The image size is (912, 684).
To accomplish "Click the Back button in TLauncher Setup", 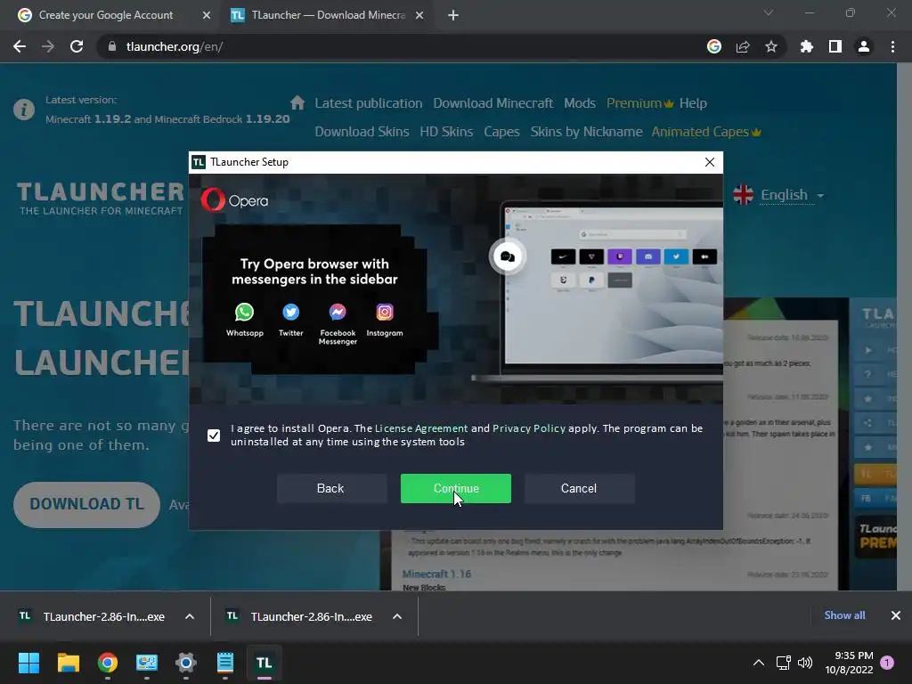I will click(x=330, y=488).
